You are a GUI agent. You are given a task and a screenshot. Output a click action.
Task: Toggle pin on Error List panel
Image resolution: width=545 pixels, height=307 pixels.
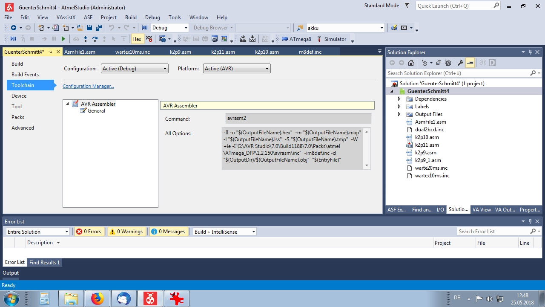pyautogui.click(x=530, y=221)
